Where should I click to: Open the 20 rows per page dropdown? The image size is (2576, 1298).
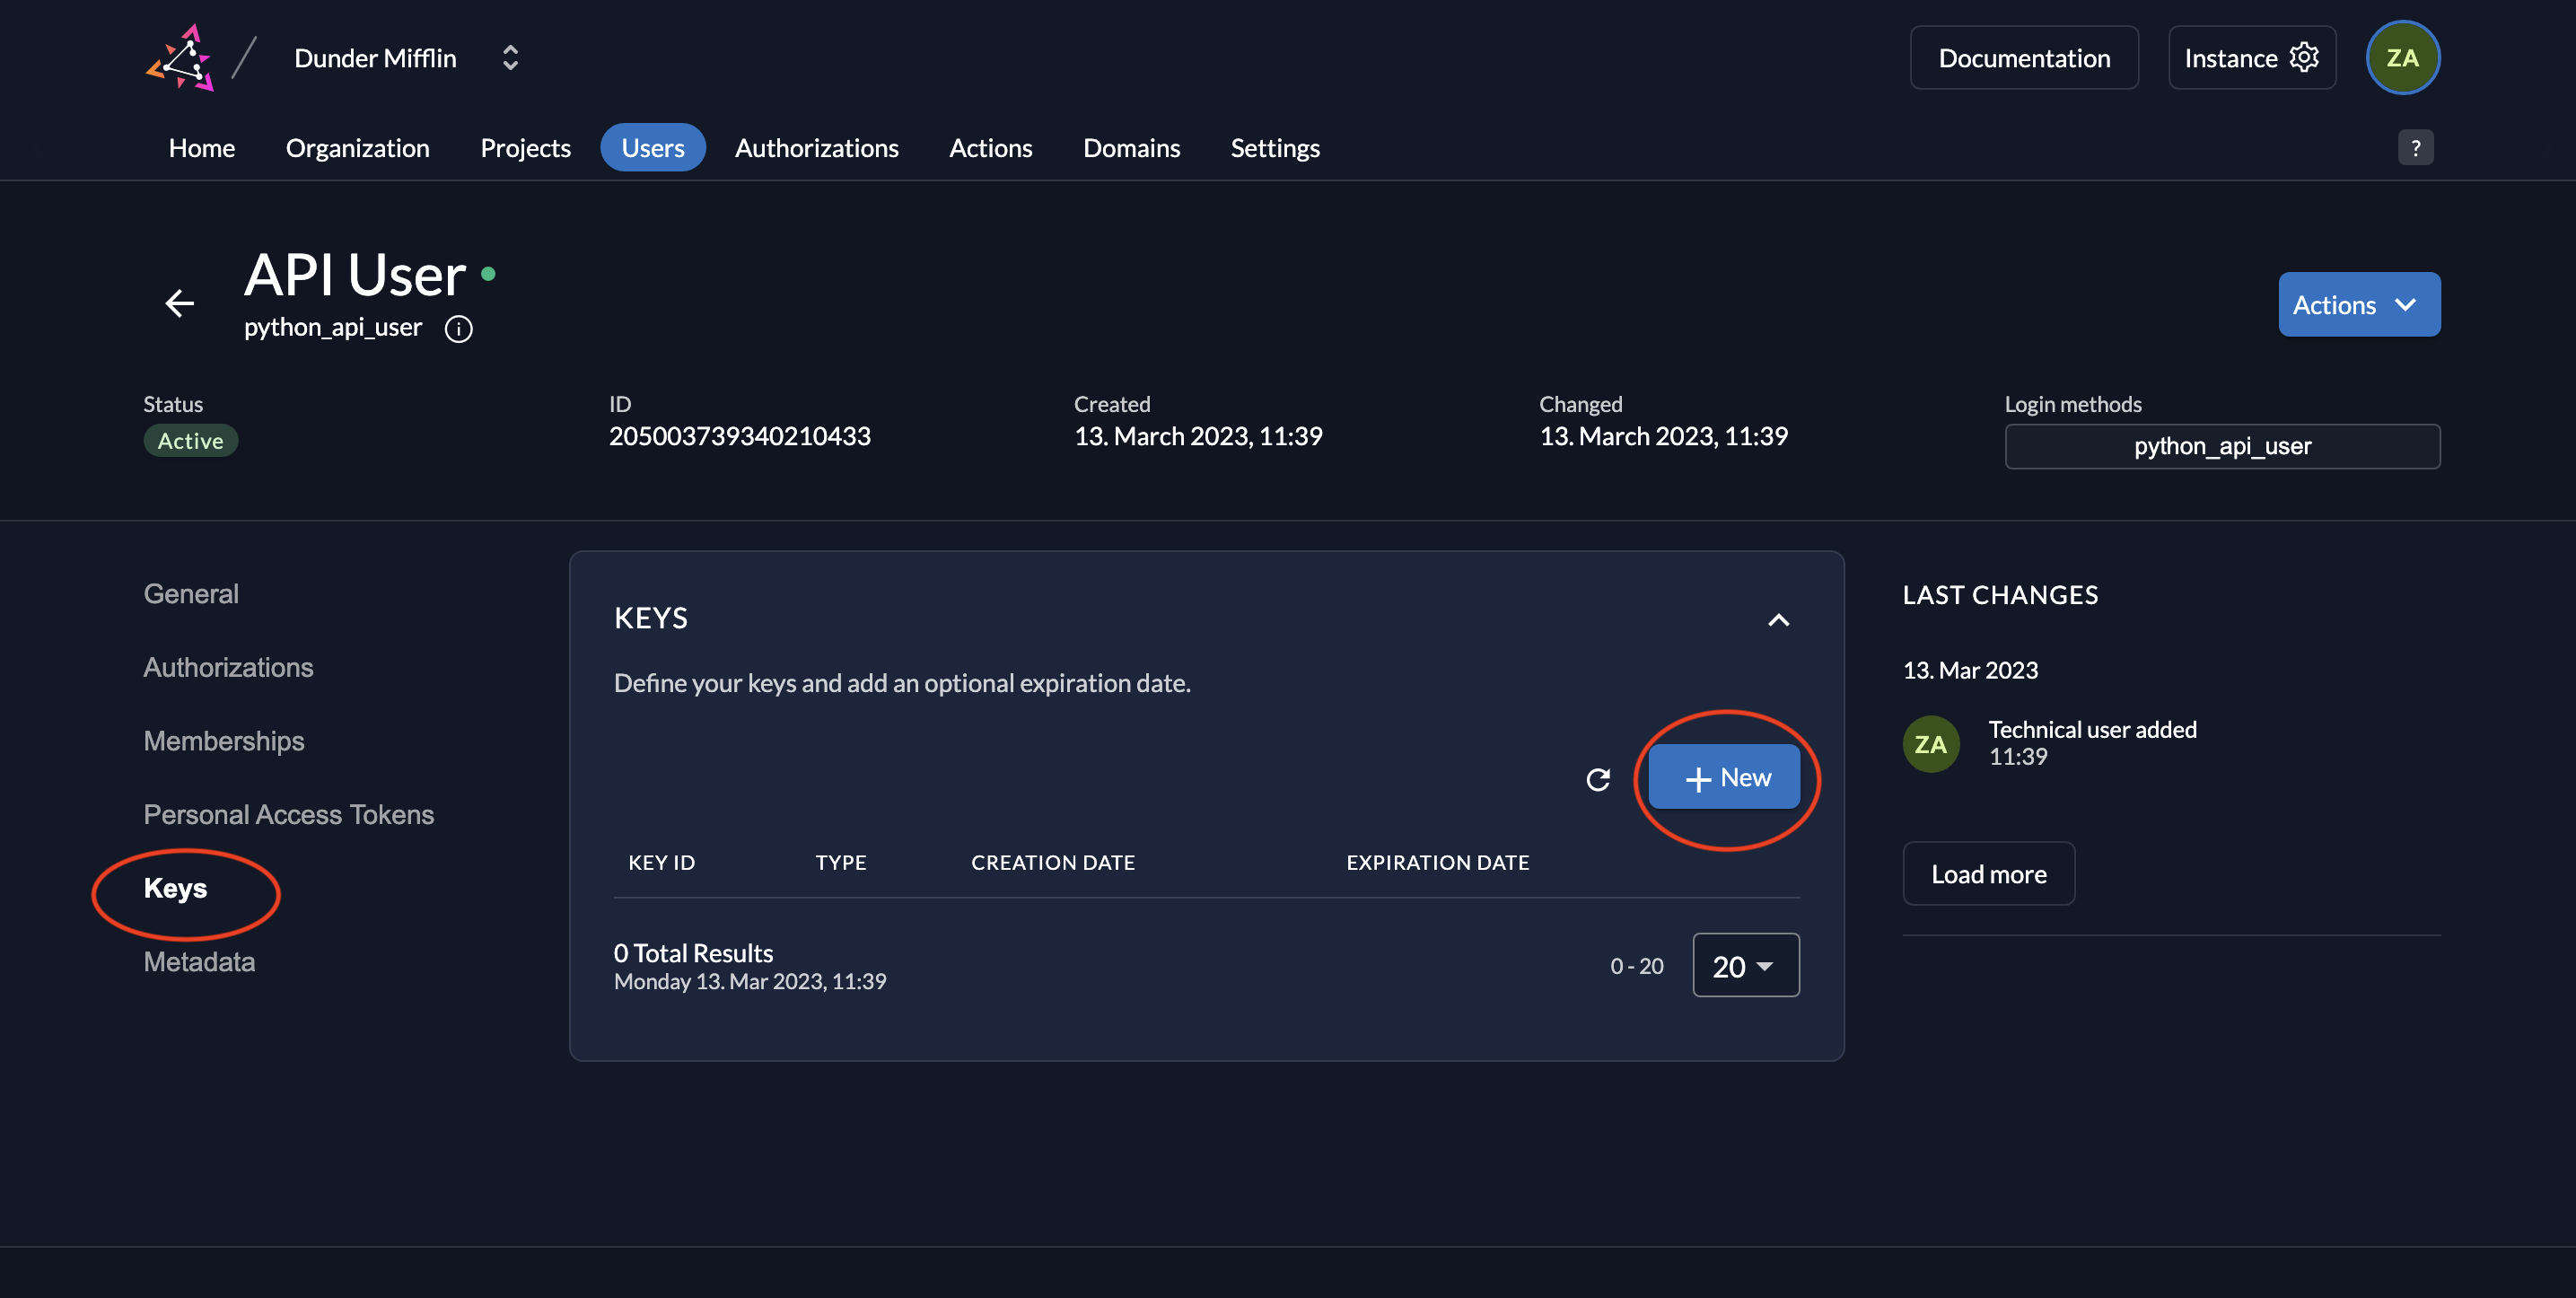[x=1745, y=966]
